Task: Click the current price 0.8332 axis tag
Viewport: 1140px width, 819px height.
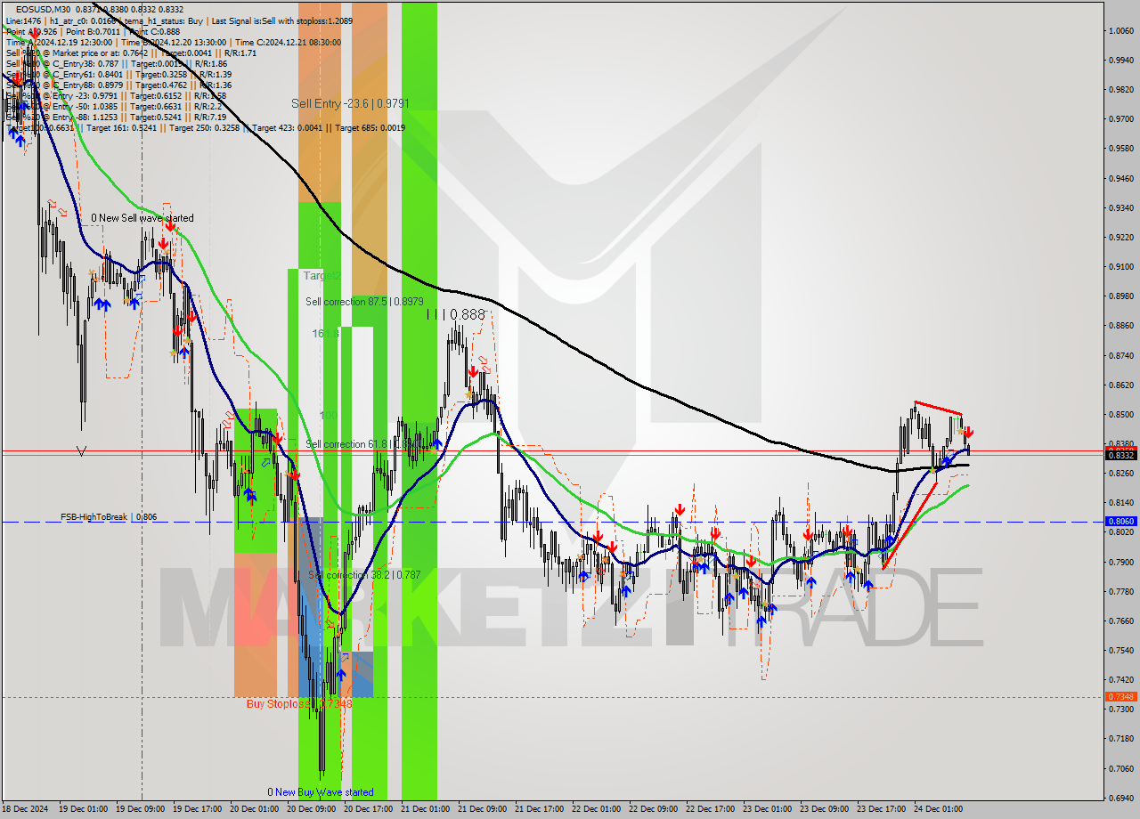Action: (1120, 455)
